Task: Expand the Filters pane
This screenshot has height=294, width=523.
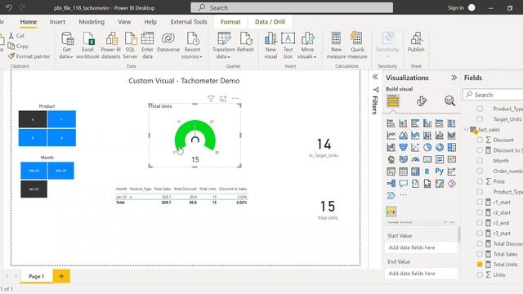Action: coord(375,77)
